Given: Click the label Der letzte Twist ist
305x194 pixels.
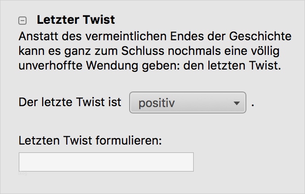Looking at the screenshot, I should tap(70, 102).
